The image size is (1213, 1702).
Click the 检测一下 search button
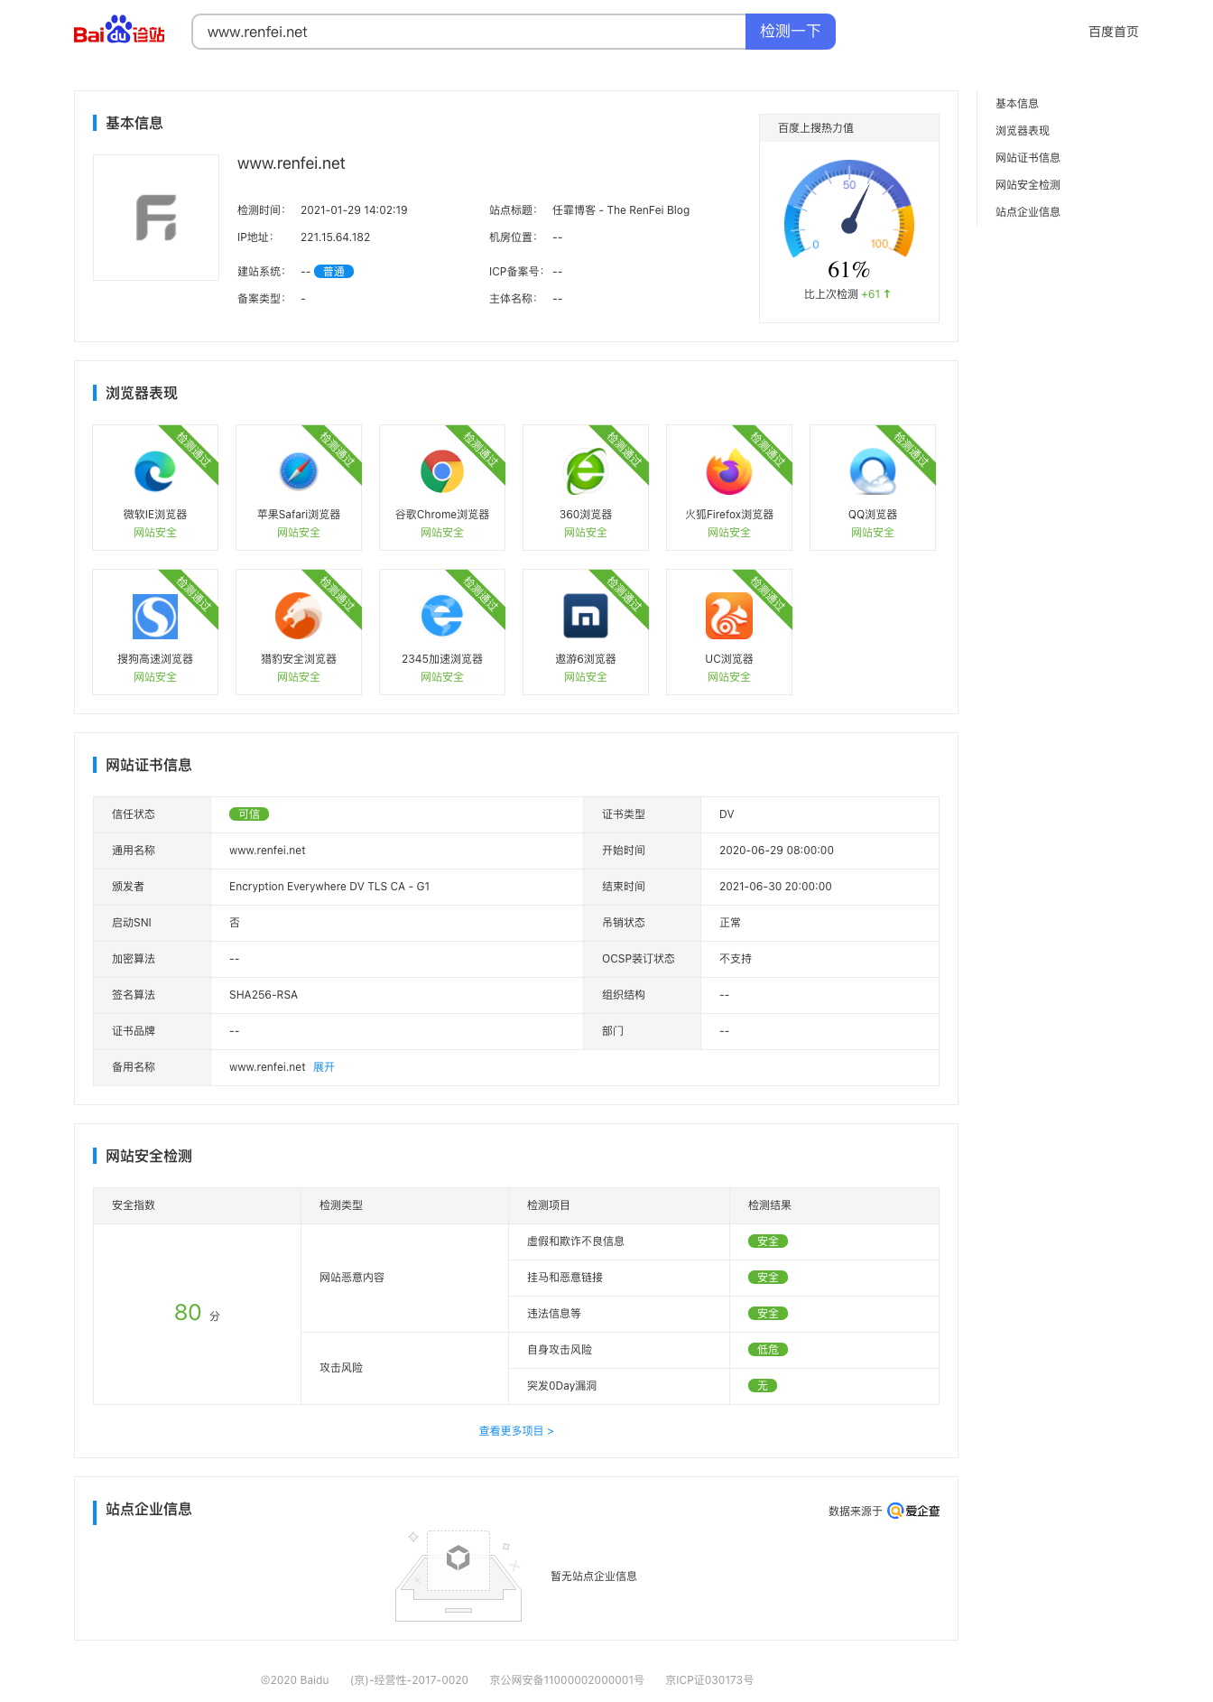(x=791, y=32)
